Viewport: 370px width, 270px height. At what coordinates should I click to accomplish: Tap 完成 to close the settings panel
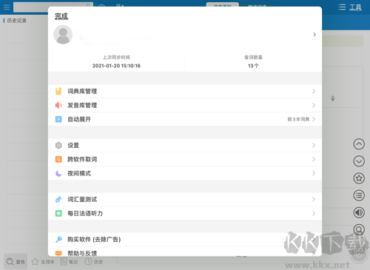(61, 16)
